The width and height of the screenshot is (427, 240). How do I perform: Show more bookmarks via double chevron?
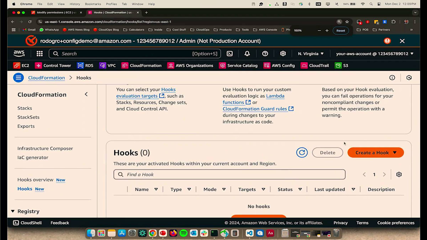[412, 30]
